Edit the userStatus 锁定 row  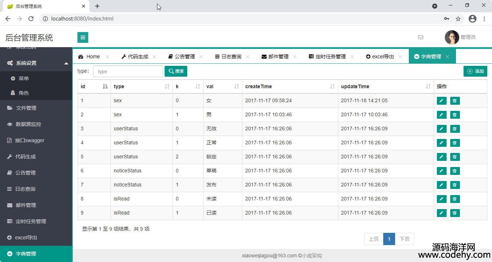click(x=442, y=157)
